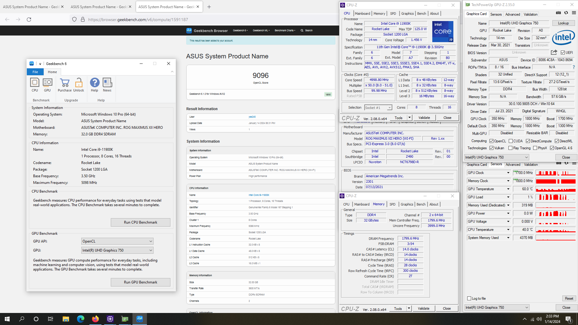578x325 pixels.
Task: Open the GPU dropdown in Geekbench 6 window
Action: point(117,250)
